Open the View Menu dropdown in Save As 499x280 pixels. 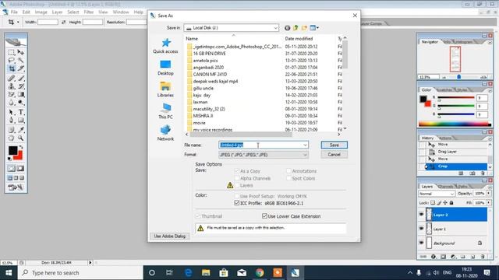point(314,28)
